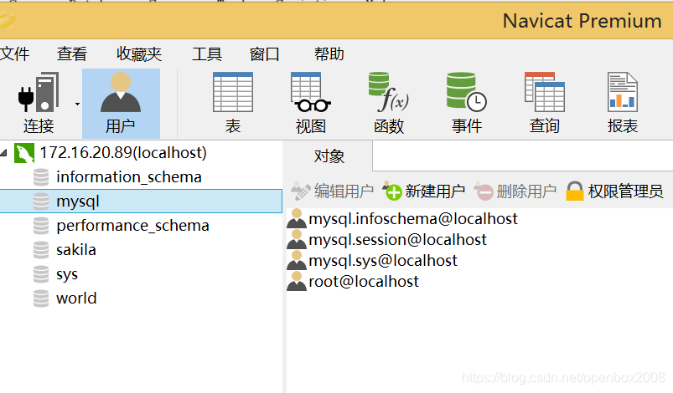This screenshot has height=393, width=673.
Task: Open the File (文件) menu
Action: pyautogui.click(x=14, y=54)
